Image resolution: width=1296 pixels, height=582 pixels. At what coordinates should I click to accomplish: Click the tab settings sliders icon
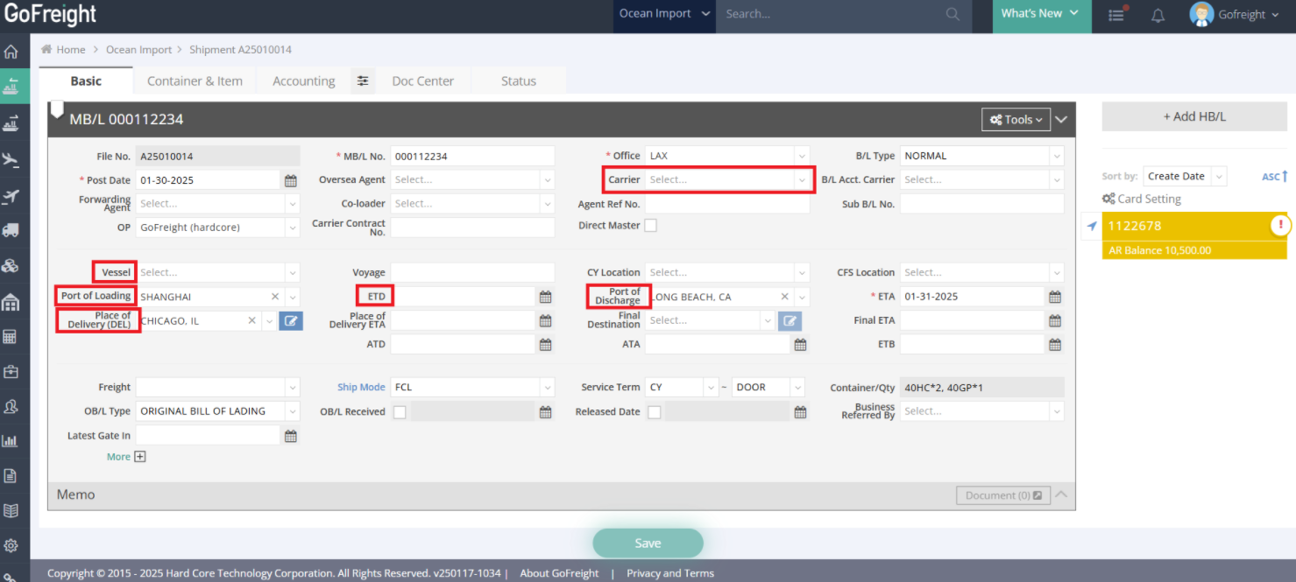(363, 81)
